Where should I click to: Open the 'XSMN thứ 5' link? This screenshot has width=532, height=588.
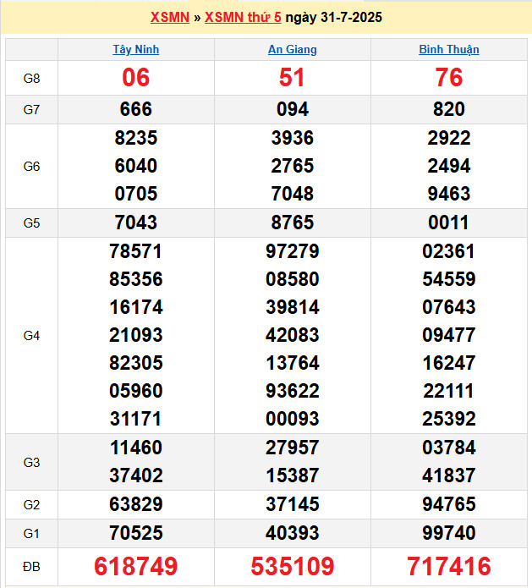[243, 17]
